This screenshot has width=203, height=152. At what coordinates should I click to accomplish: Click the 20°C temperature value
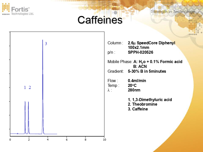(132, 86)
